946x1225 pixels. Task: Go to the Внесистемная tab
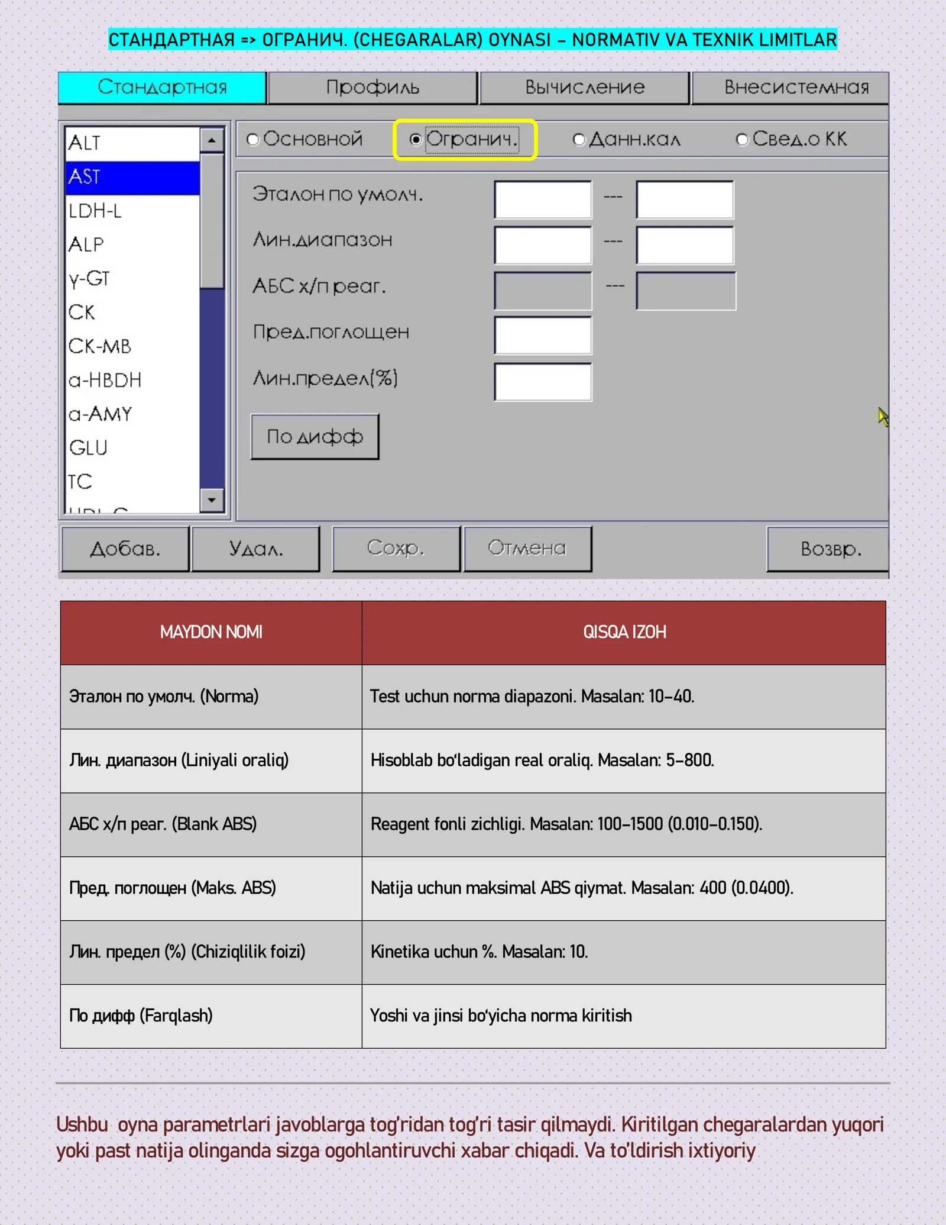[796, 88]
